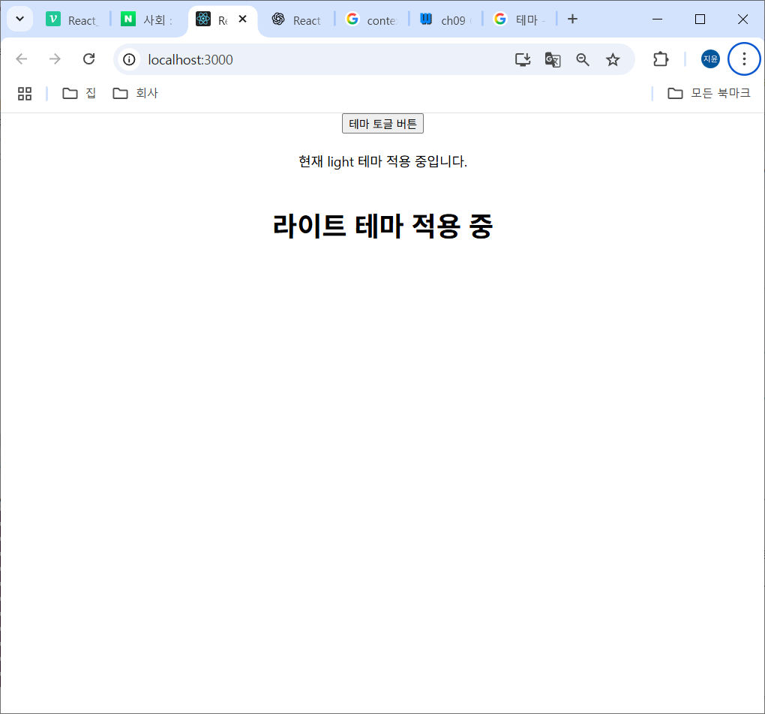Open Chrome three-dot menu
Viewport: 765px width, 714px height.
tap(744, 59)
